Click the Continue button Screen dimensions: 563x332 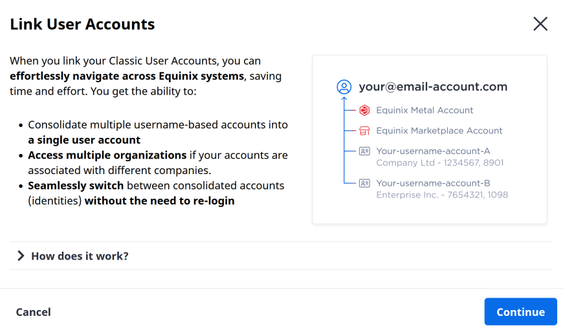point(521,311)
